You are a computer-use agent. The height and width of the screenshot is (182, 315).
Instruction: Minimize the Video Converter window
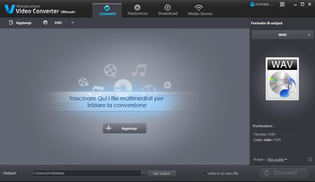point(295,4)
